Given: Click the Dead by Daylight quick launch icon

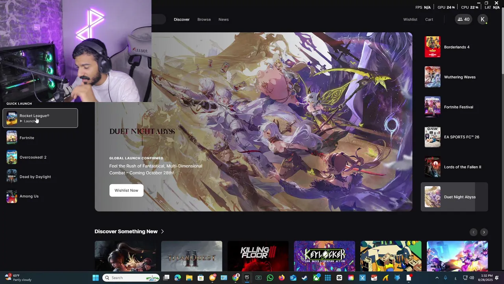Looking at the screenshot, I should coord(12,177).
